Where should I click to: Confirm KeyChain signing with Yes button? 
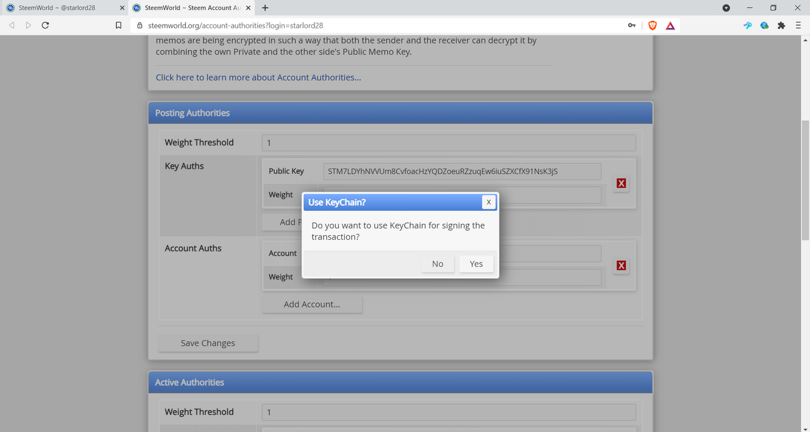(x=477, y=264)
